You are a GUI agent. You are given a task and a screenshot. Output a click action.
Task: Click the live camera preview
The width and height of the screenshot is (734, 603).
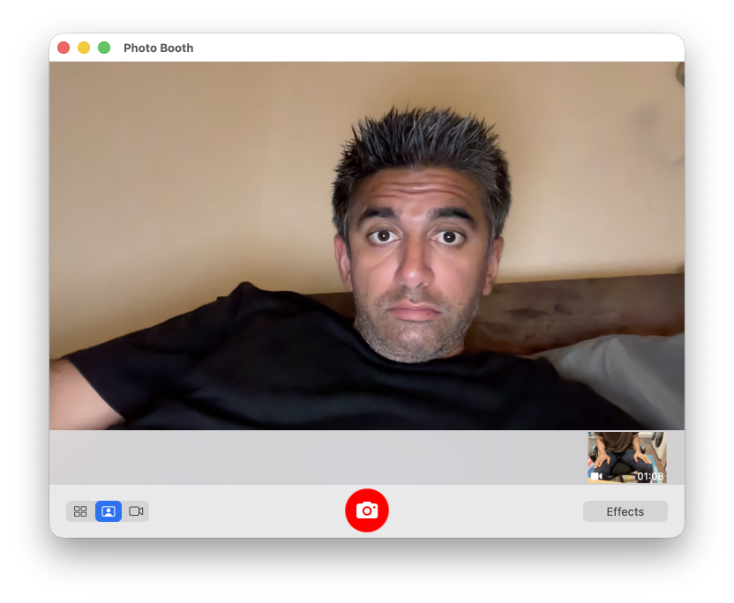367,246
